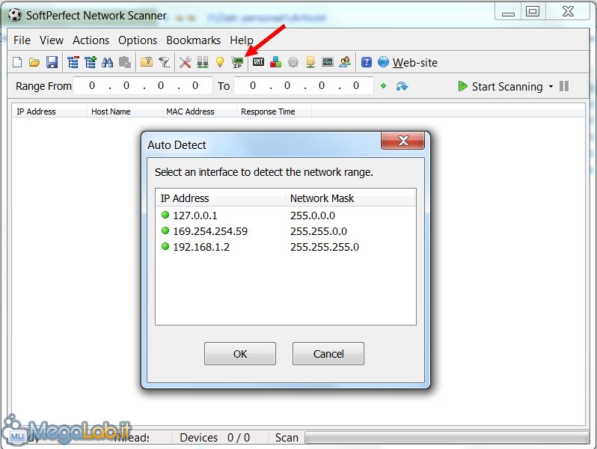597x449 pixels.
Task: Click the monitor graph icon
Action: pyautogui.click(x=328, y=62)
